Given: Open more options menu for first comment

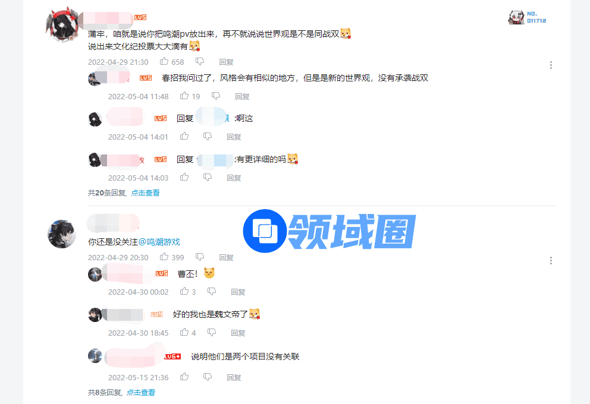Looking at the screenshot, I should (x=551, y=65).
